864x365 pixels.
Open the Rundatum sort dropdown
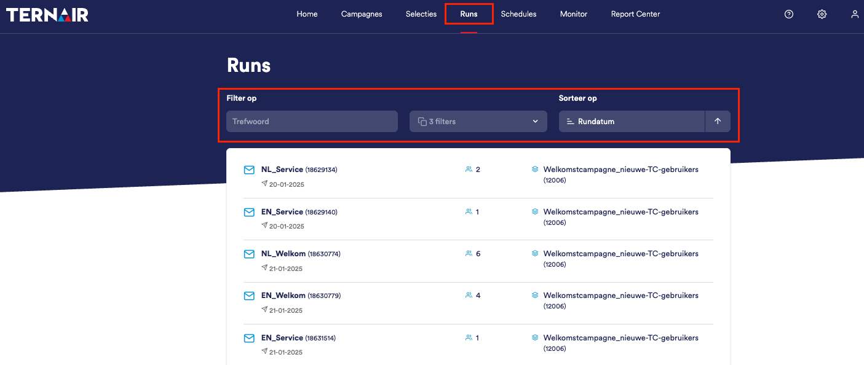pyautogui.click(x=632, y=121)
